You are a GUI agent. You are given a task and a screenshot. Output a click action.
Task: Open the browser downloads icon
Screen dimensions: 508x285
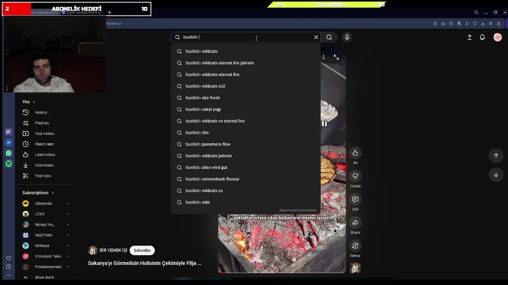click(x=483, y=24)
